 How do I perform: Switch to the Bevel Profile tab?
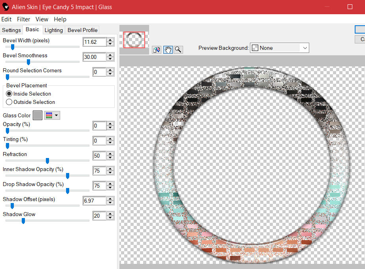tap(82, 30)
